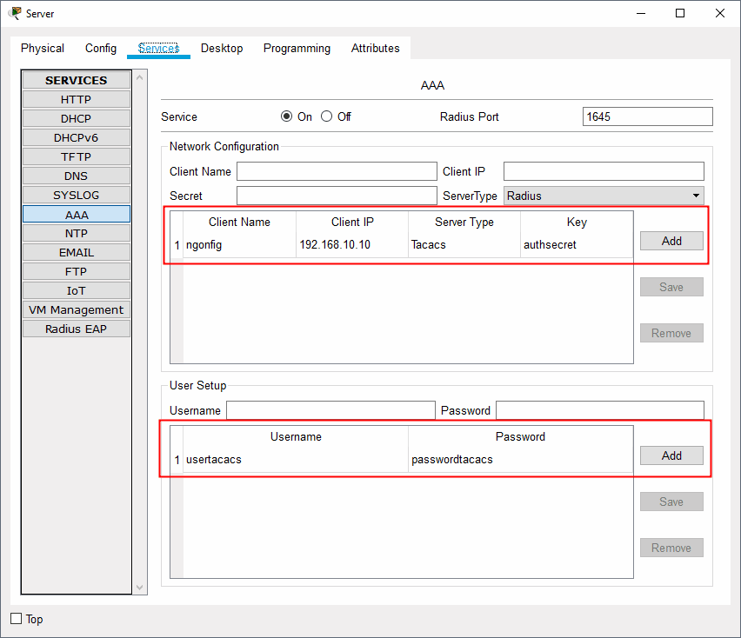Enable the Top checkbox
Viewport: 741px width, 638px height.
(x=17, y=619)
